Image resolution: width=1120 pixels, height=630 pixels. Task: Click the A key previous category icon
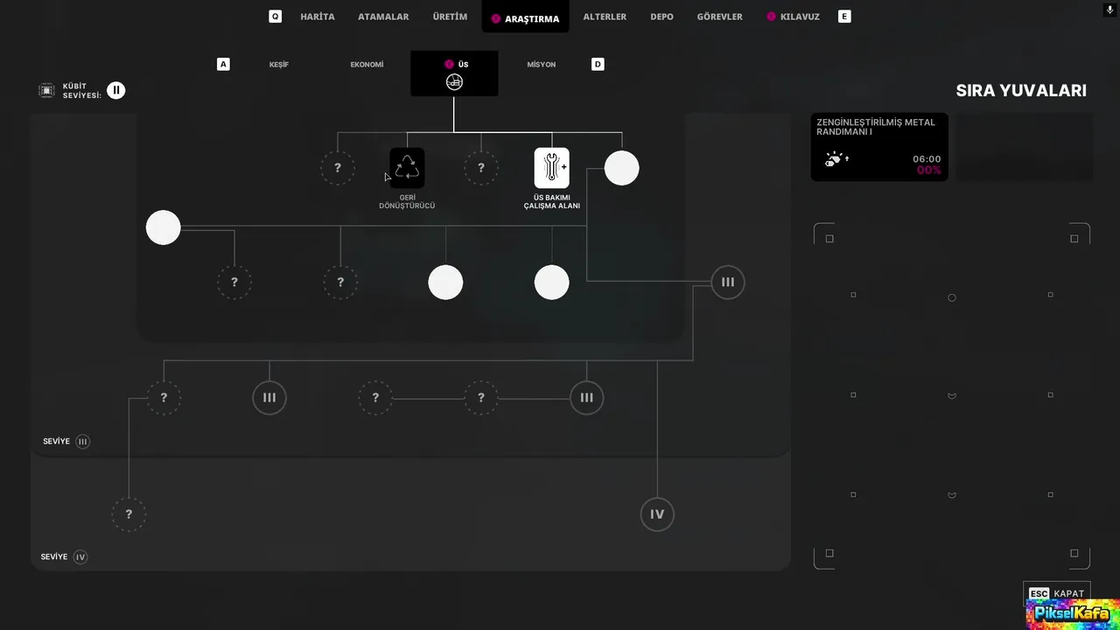coord(223,65)
